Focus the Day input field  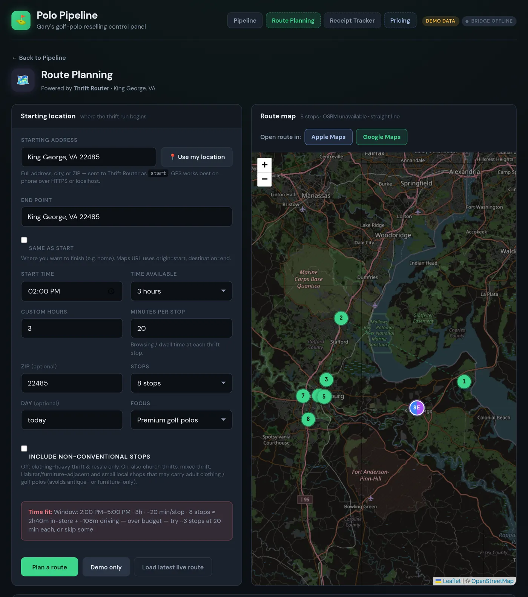(72, 420)
